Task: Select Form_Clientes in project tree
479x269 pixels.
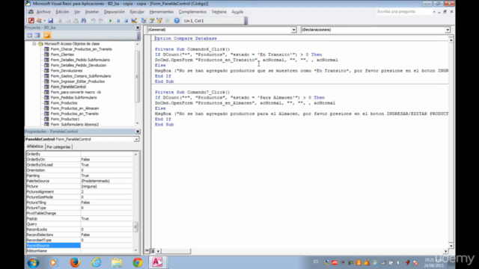Action: 62,55
